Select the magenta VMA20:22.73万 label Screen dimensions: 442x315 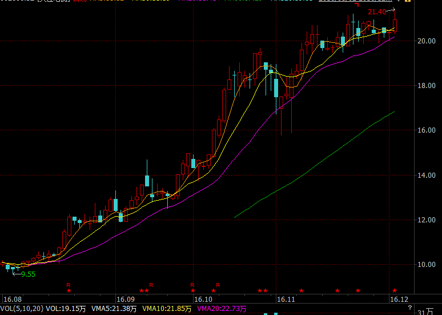[223, 309]
